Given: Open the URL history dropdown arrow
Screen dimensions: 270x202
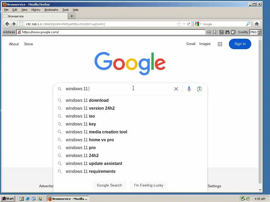Looking at the screenshot, I should tap(184, 24).
